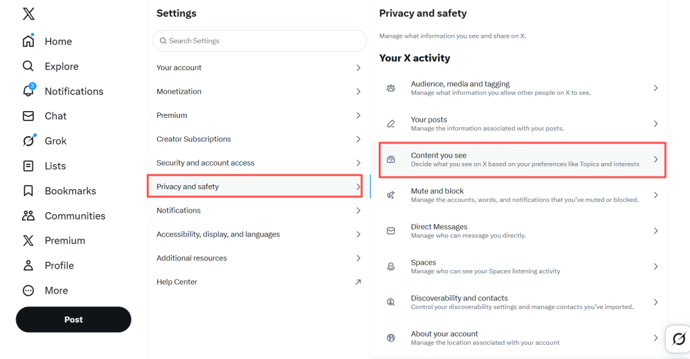Open the More options in sidebar

[x=28, y=290]
